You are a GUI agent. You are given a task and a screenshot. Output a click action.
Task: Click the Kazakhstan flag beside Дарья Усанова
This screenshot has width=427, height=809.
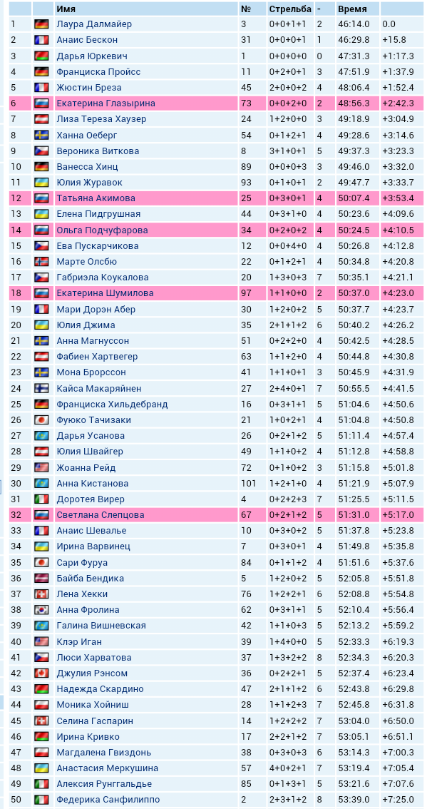(41, 436)
